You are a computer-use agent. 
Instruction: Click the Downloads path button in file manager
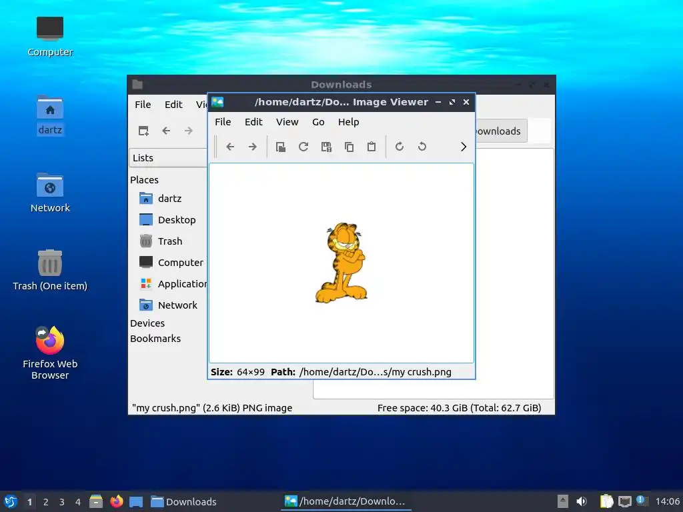pyautogui.click(x=501, y=131)
